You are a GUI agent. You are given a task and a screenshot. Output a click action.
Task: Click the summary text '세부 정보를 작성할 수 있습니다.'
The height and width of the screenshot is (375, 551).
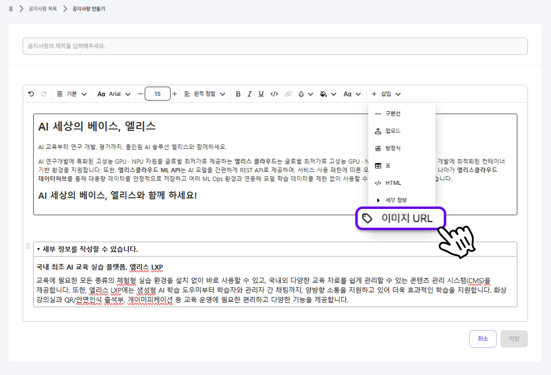coord(90,249)
